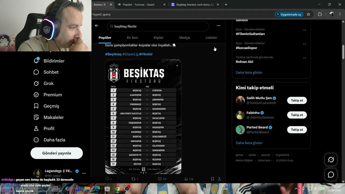Open the #kocaelispor trend
This screenshot has width=345, height=194.
[246, 48]
